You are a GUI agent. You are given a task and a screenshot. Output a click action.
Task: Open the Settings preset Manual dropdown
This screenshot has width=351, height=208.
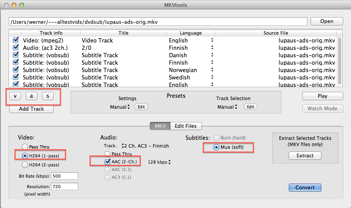click(x=120, y=107)
